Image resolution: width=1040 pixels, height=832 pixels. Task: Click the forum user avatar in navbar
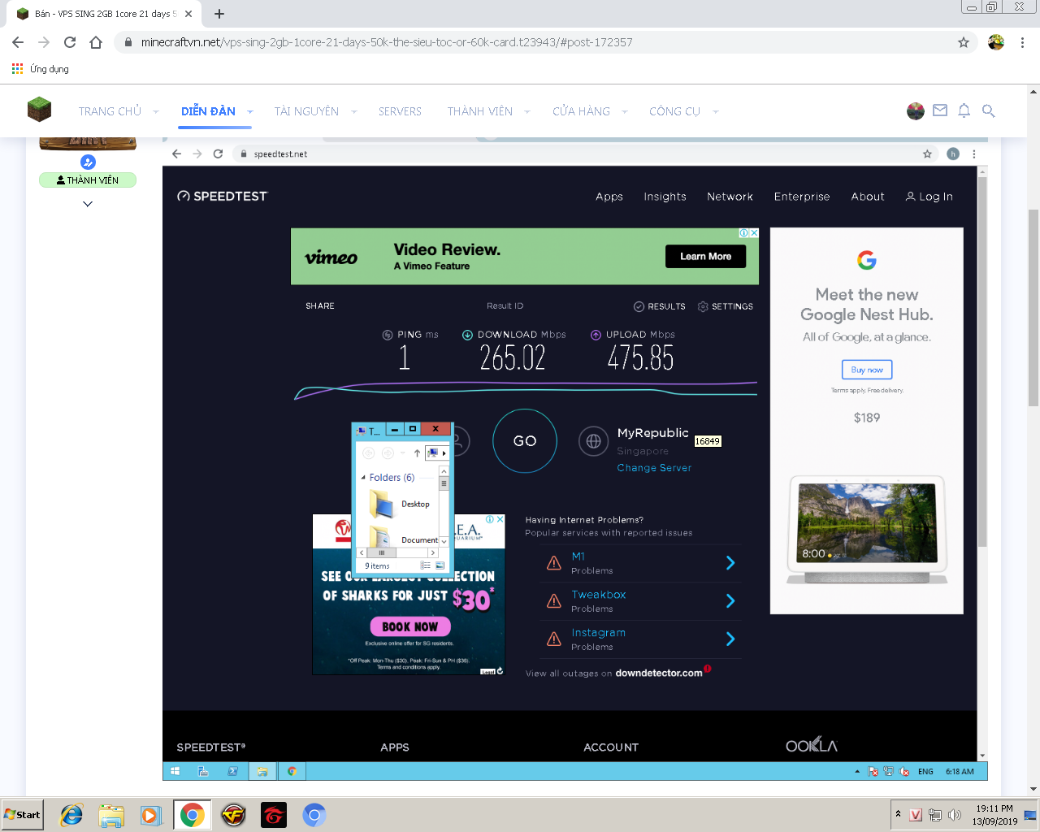coord(916,111)
